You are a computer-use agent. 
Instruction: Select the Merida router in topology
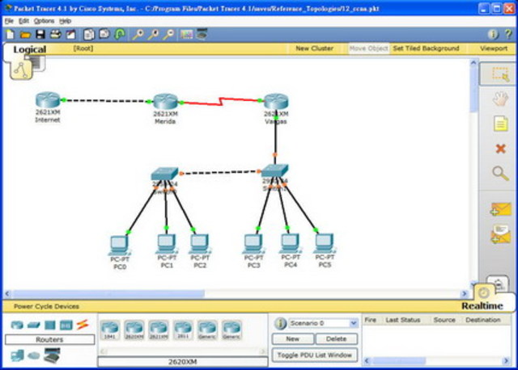165,102
